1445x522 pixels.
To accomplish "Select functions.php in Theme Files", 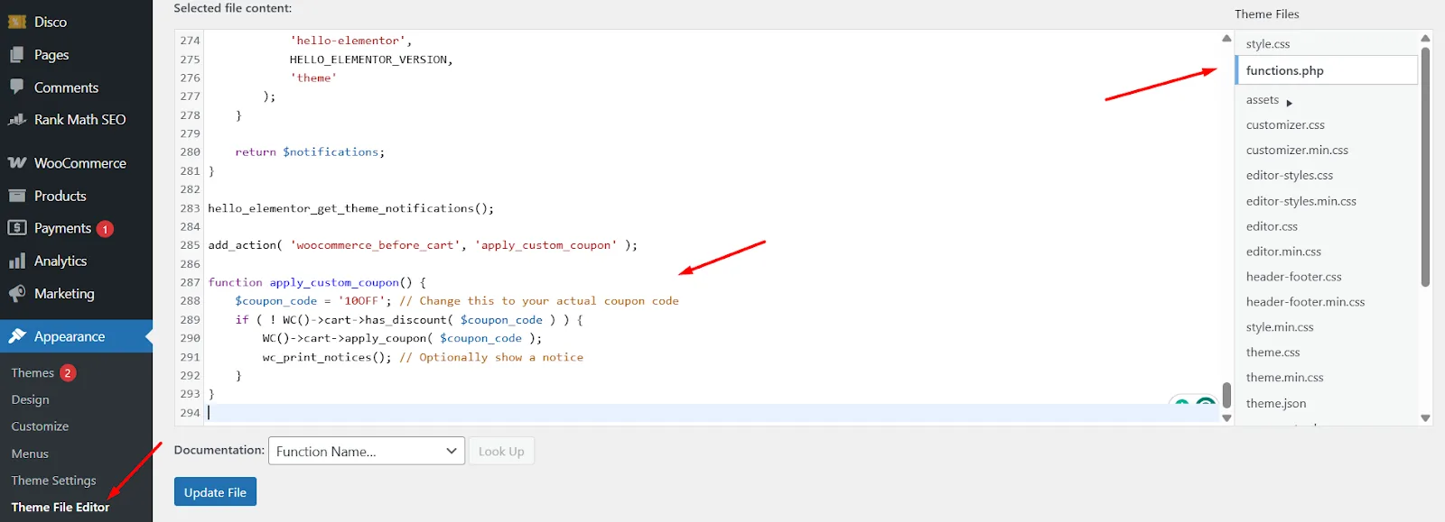I will click(1327, 70).
